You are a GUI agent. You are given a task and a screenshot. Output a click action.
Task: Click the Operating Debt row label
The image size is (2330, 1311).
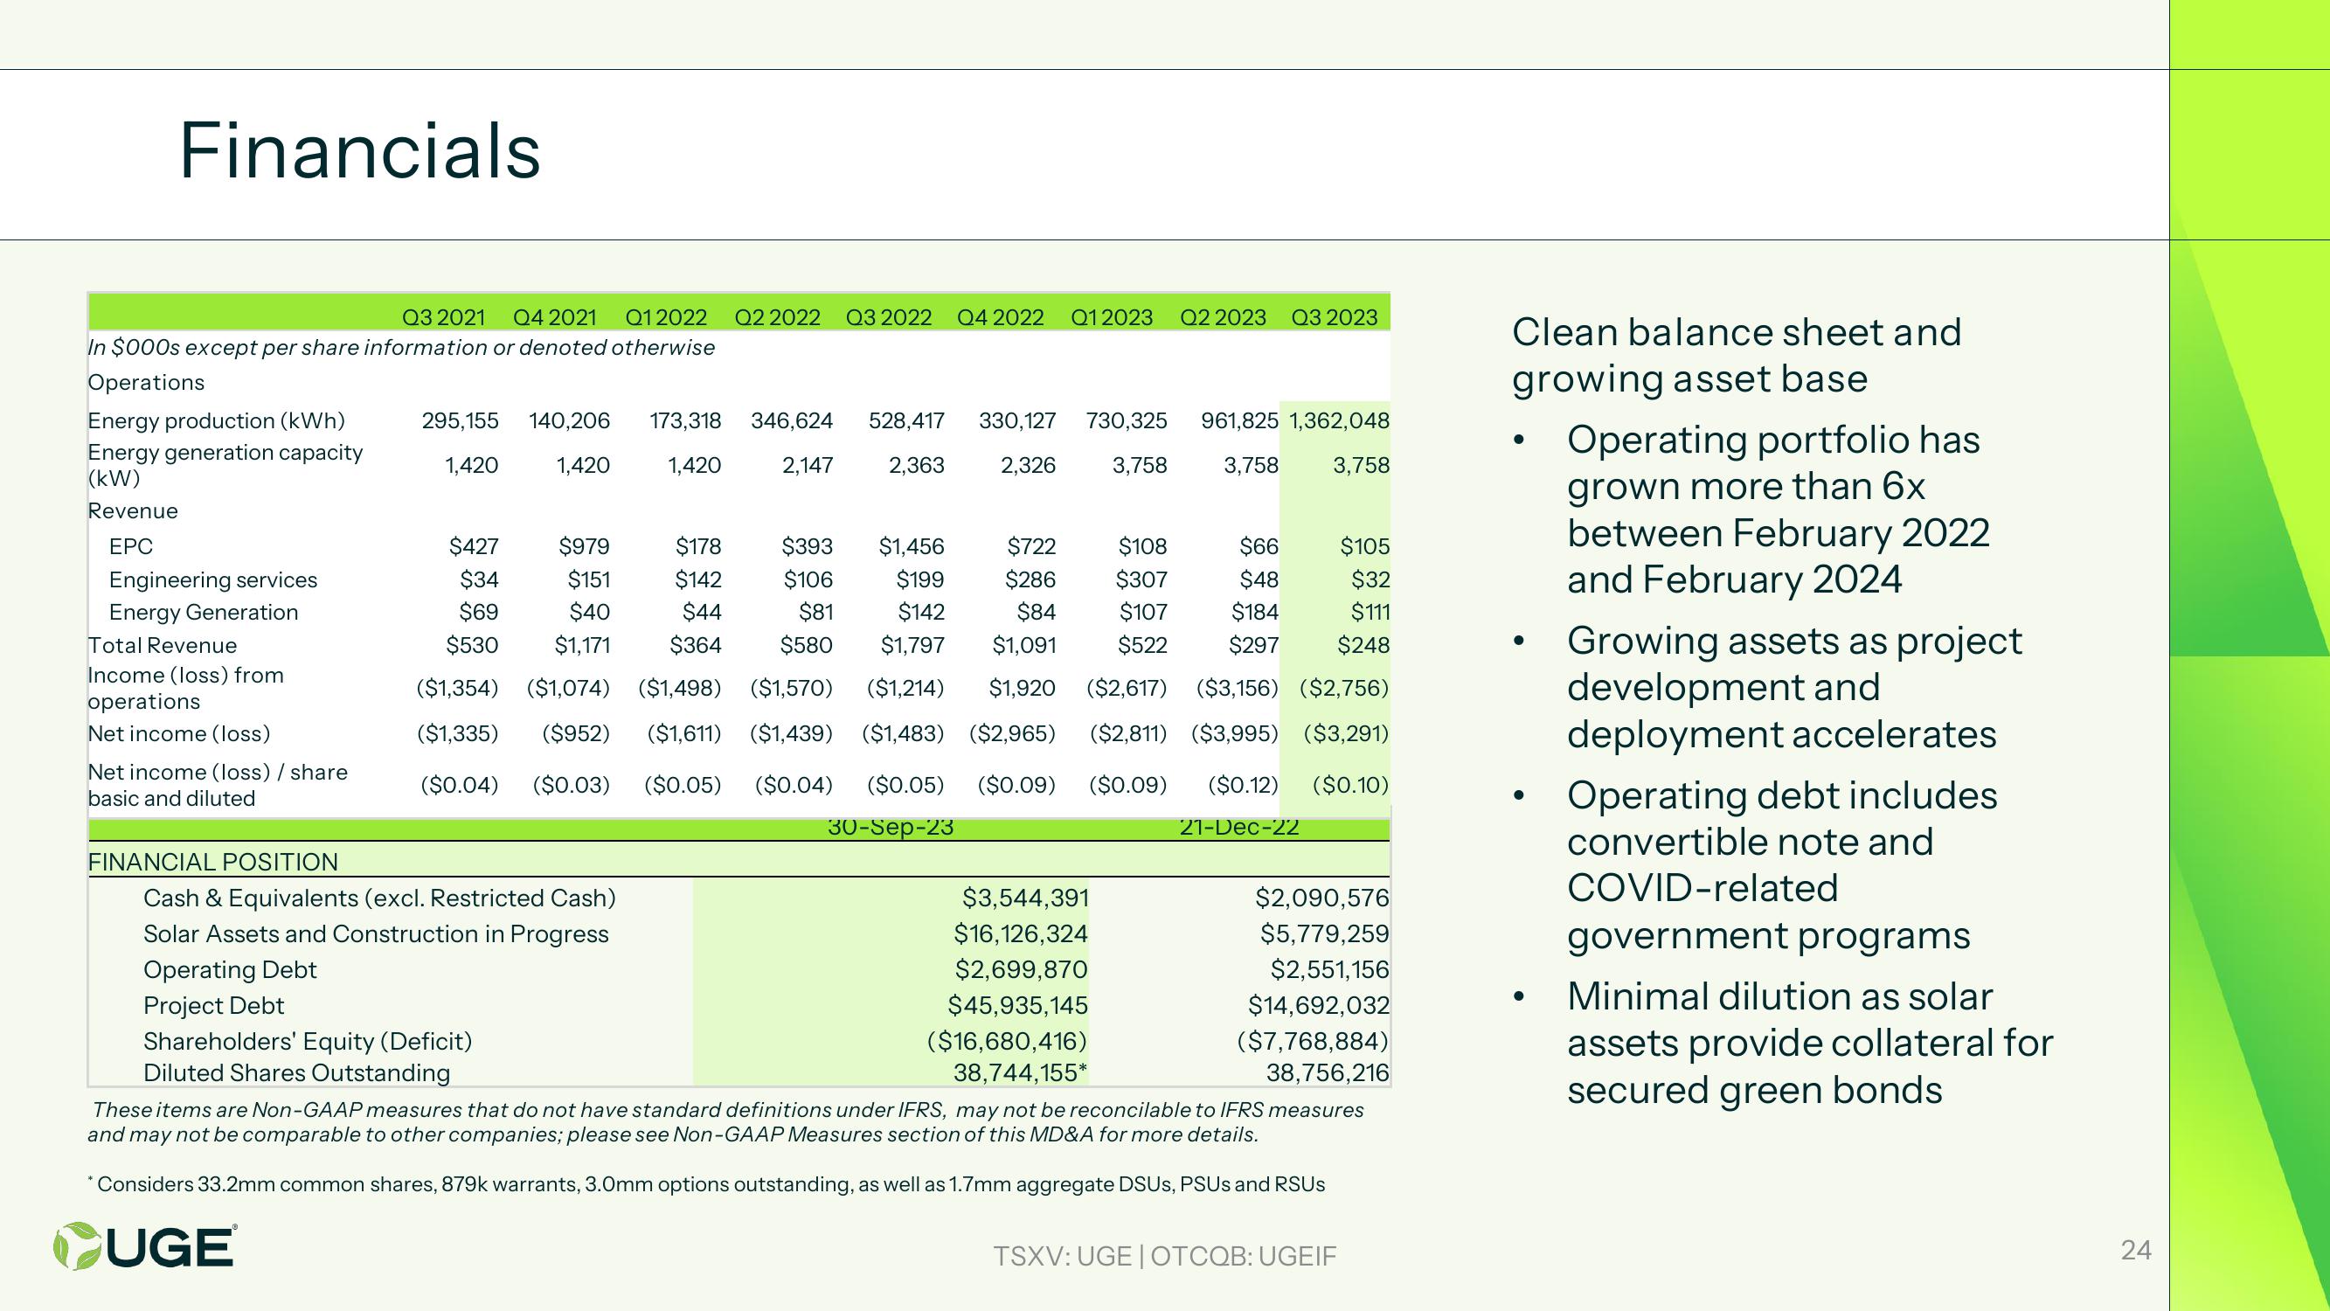[x=230, y=970]
